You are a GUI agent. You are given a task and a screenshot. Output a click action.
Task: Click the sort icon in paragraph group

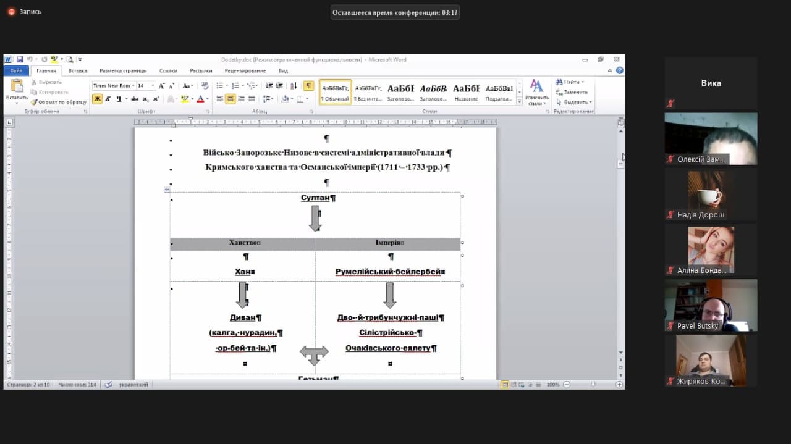294,86
